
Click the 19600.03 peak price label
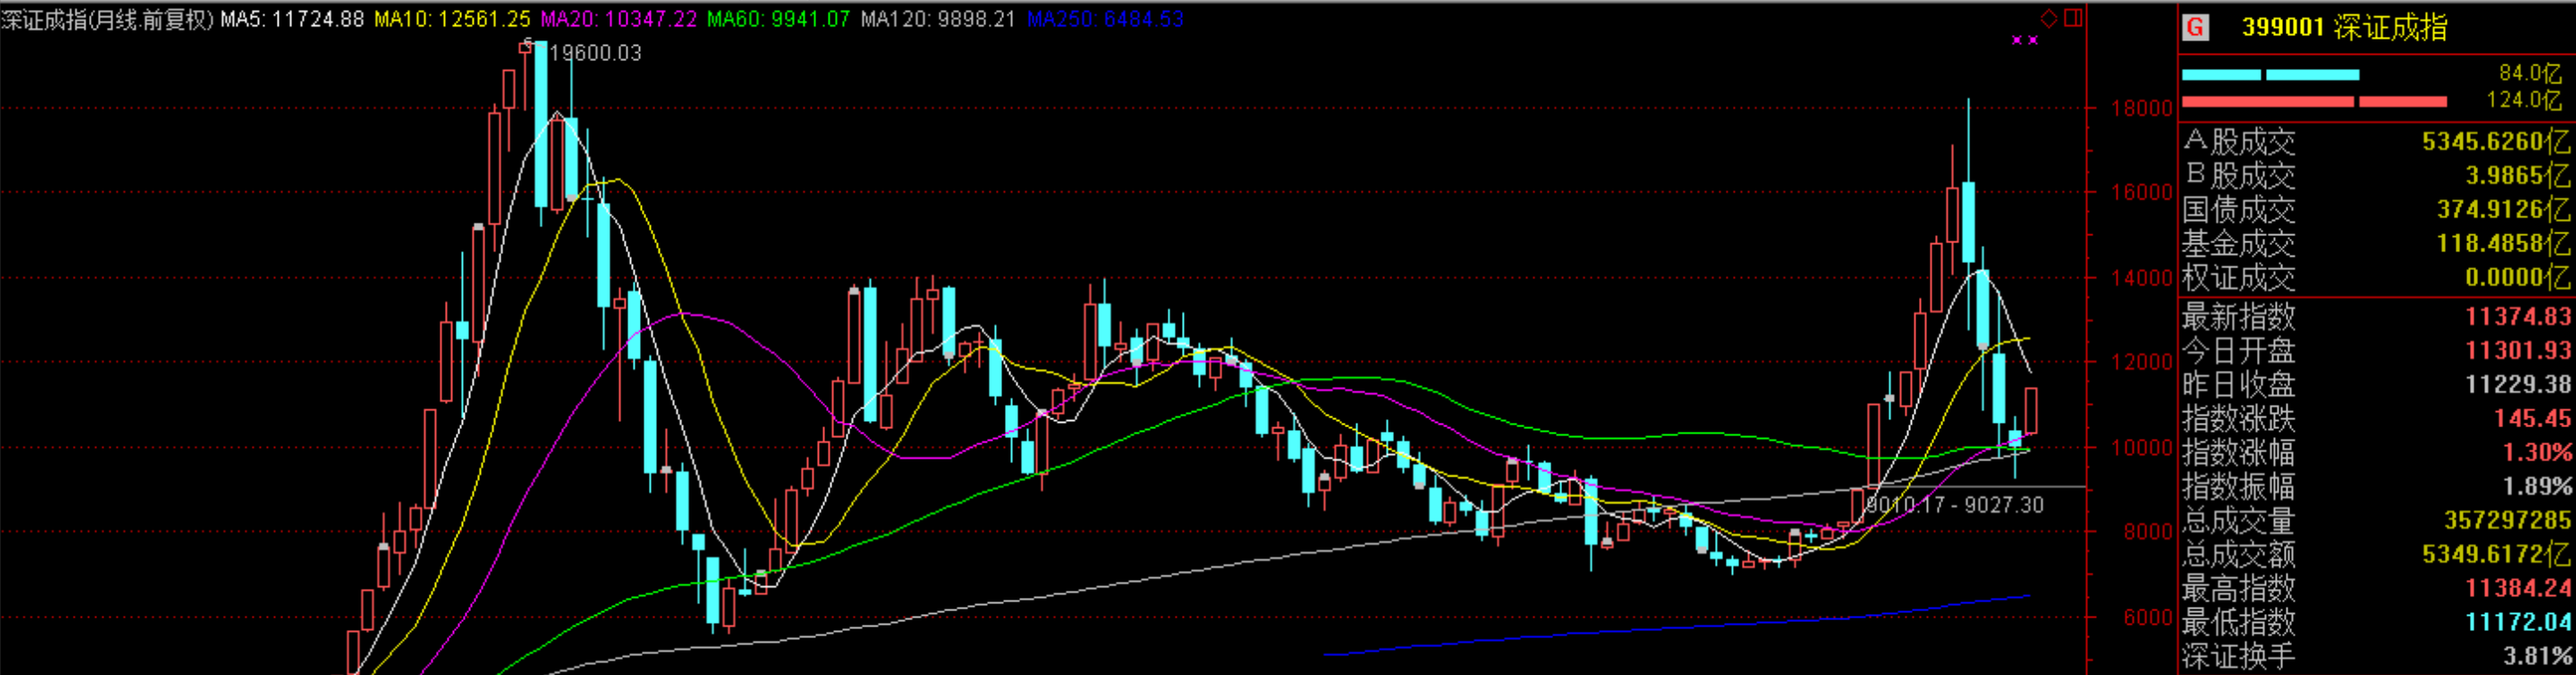click(x=595, y=54)
